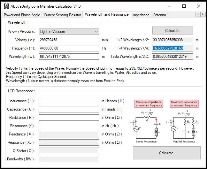Click the 'Minimum impedance at resonant frequency' label

149,104
